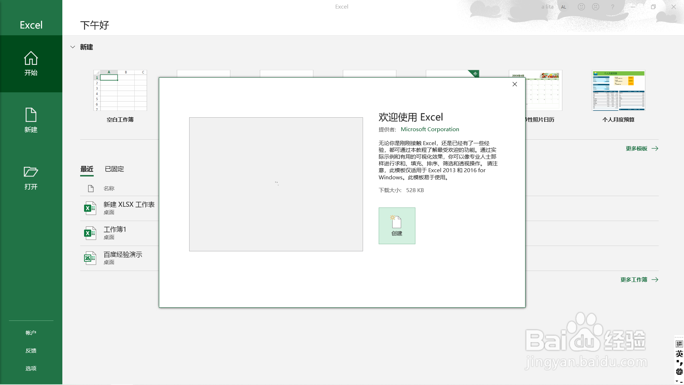Image resolution: width=684 pixels, height=385 pixels.
Task: Open the 帐户 (Account) sidebar item
Action: [x=31, y=333]
